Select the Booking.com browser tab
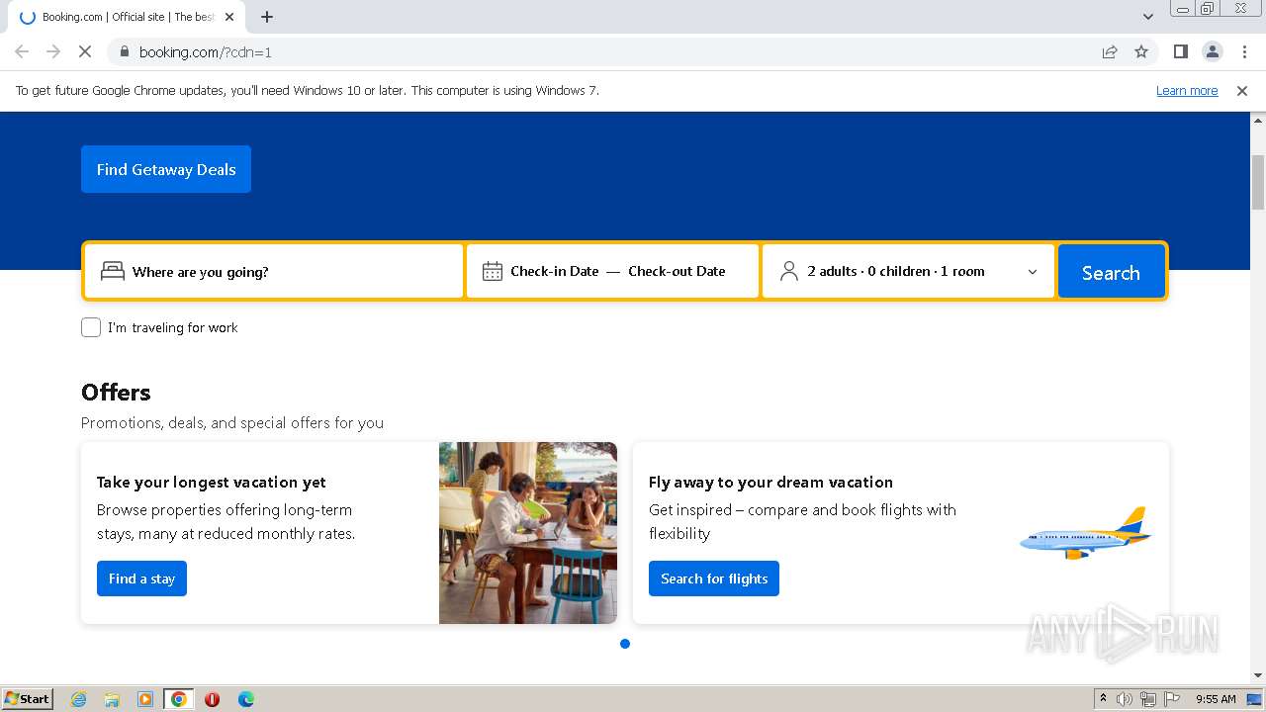The height and width of the screenshot is (712, 1266). (x=127, y=17)
